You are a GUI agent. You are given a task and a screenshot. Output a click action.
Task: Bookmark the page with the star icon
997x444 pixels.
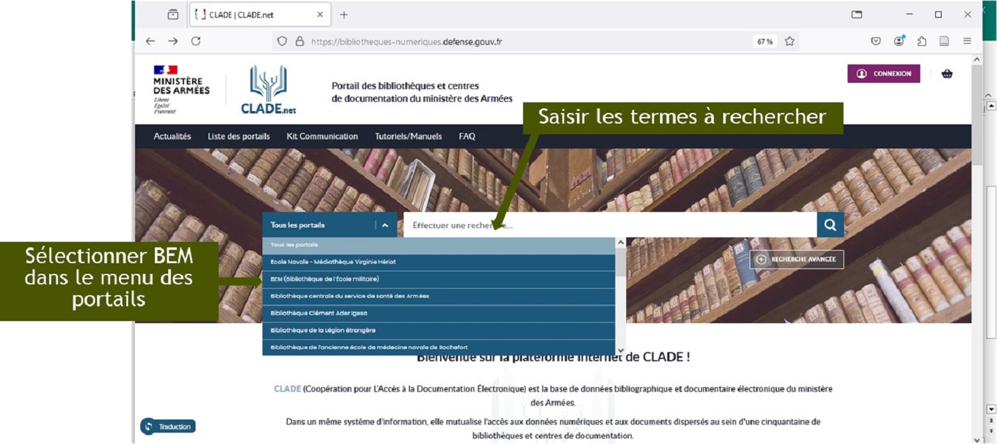pyautogui.click(x=790, y=41)
